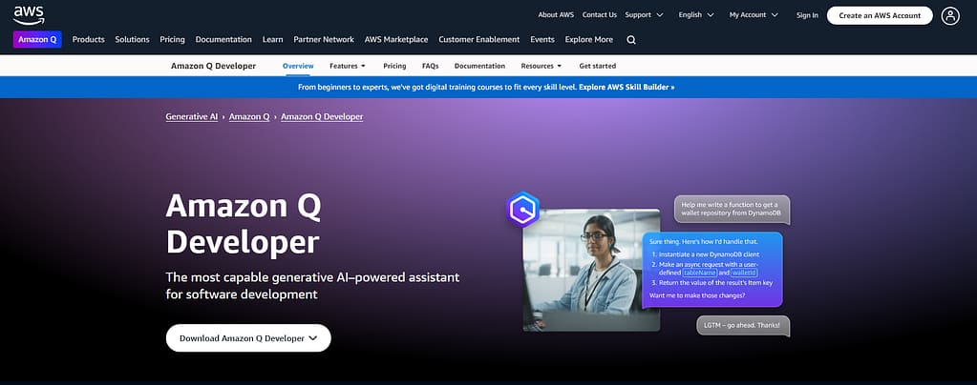The image size is (977, 385).
Task: Click Pricing in the main navigation
Action: tap(172, 40)
